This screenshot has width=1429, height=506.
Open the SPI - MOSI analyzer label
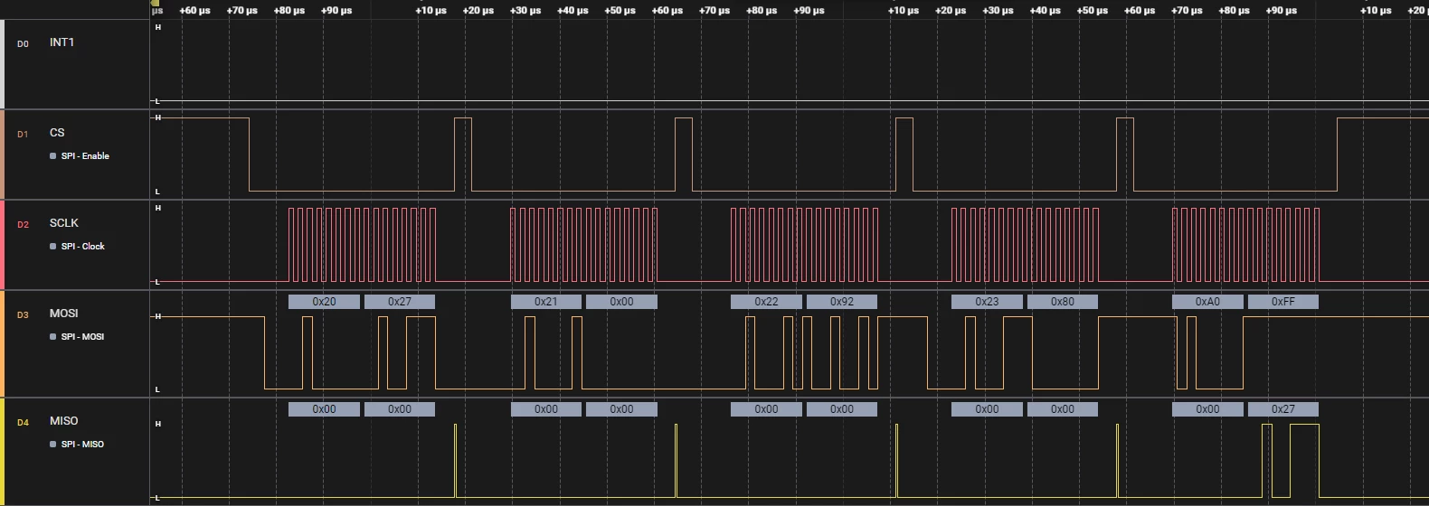click(82, 337)
